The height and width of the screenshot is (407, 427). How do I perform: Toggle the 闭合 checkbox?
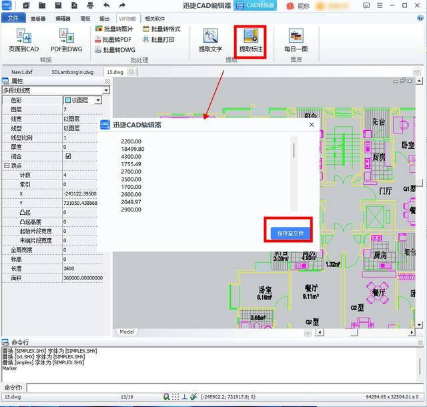pos(68,156)
